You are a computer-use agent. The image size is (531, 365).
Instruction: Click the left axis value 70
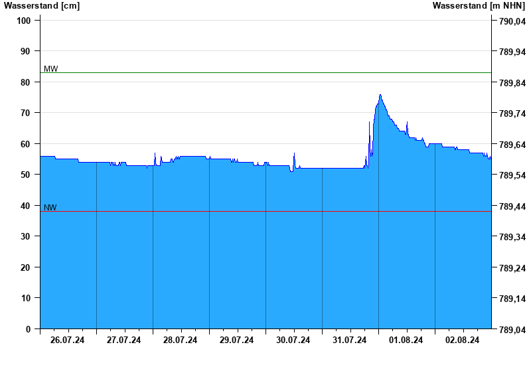point(26,113)
